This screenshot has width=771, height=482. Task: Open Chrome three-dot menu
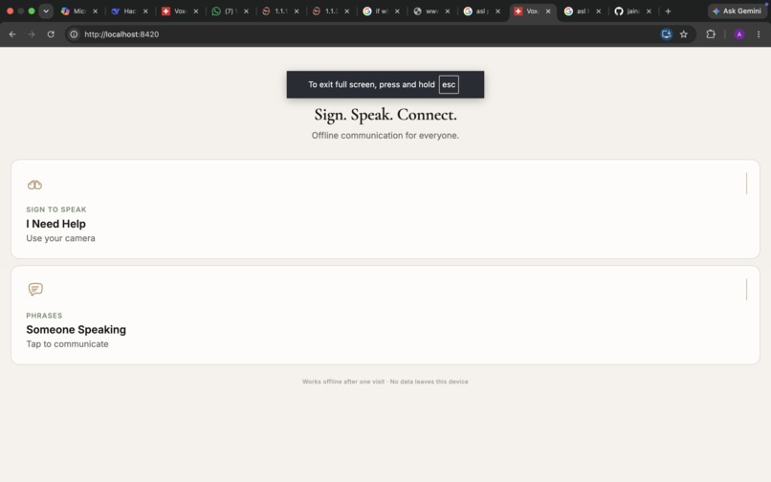point(759,34)
